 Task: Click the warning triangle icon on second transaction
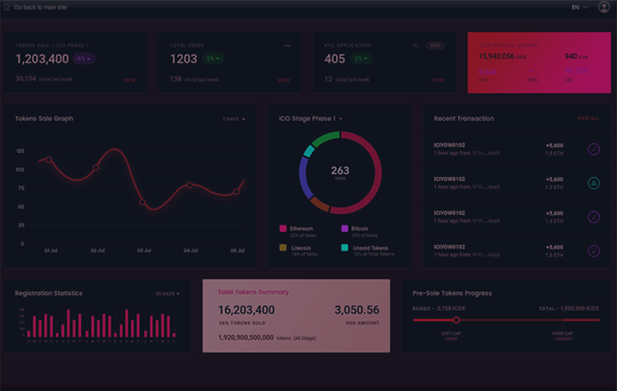(593, 183)
